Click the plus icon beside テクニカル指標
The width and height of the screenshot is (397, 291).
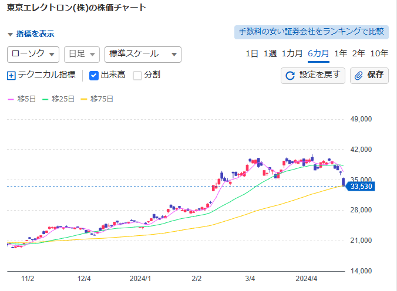[x=11, y=76]
